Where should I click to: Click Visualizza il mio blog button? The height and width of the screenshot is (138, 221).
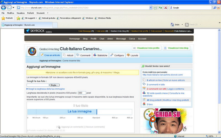pyautogui.click(x=177, y=48)
